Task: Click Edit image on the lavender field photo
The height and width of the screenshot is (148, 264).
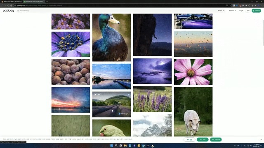Action: tap(124, 114)
